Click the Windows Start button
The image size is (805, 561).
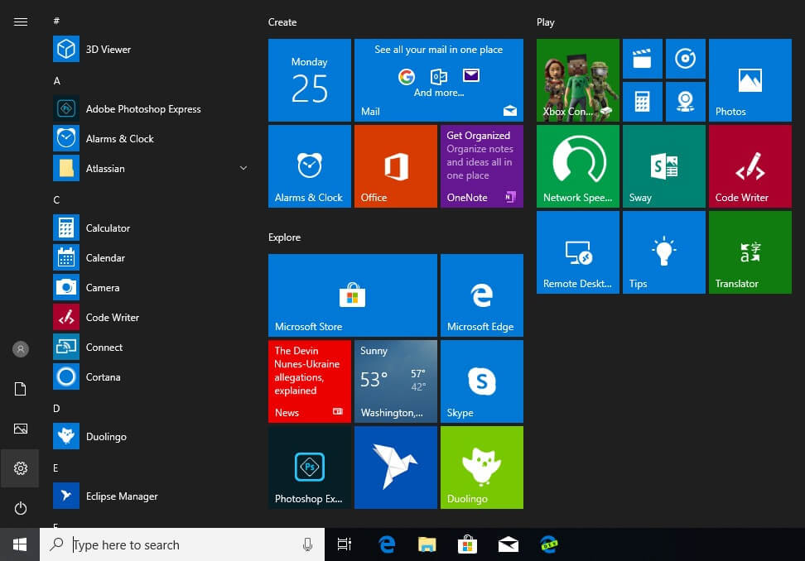(x=20, y=544)
